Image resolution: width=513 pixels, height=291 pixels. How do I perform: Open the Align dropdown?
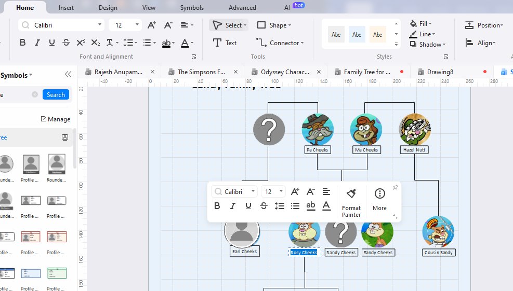pyautogui.click(x=480, y=43)
